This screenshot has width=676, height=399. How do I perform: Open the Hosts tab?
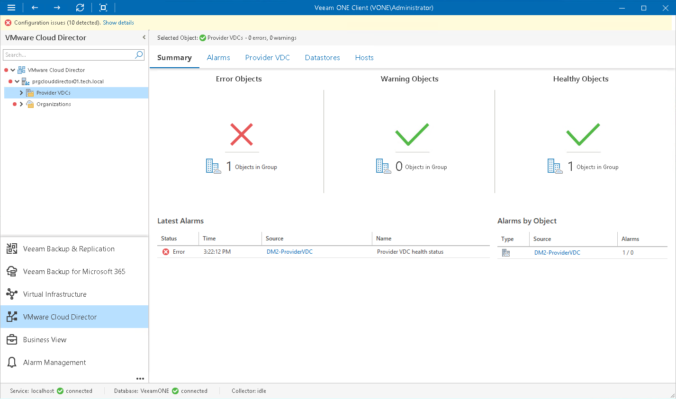click(x=364, y=58)
